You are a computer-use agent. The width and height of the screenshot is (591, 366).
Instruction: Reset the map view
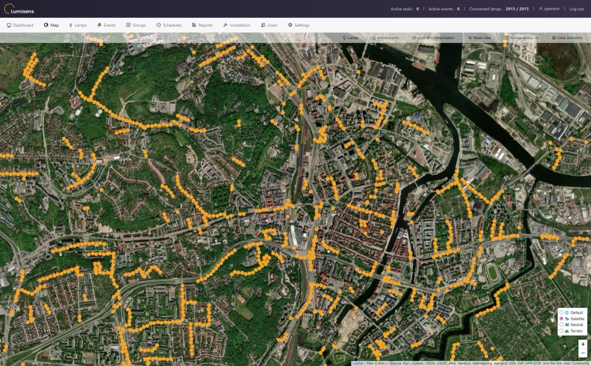(479, 38)
